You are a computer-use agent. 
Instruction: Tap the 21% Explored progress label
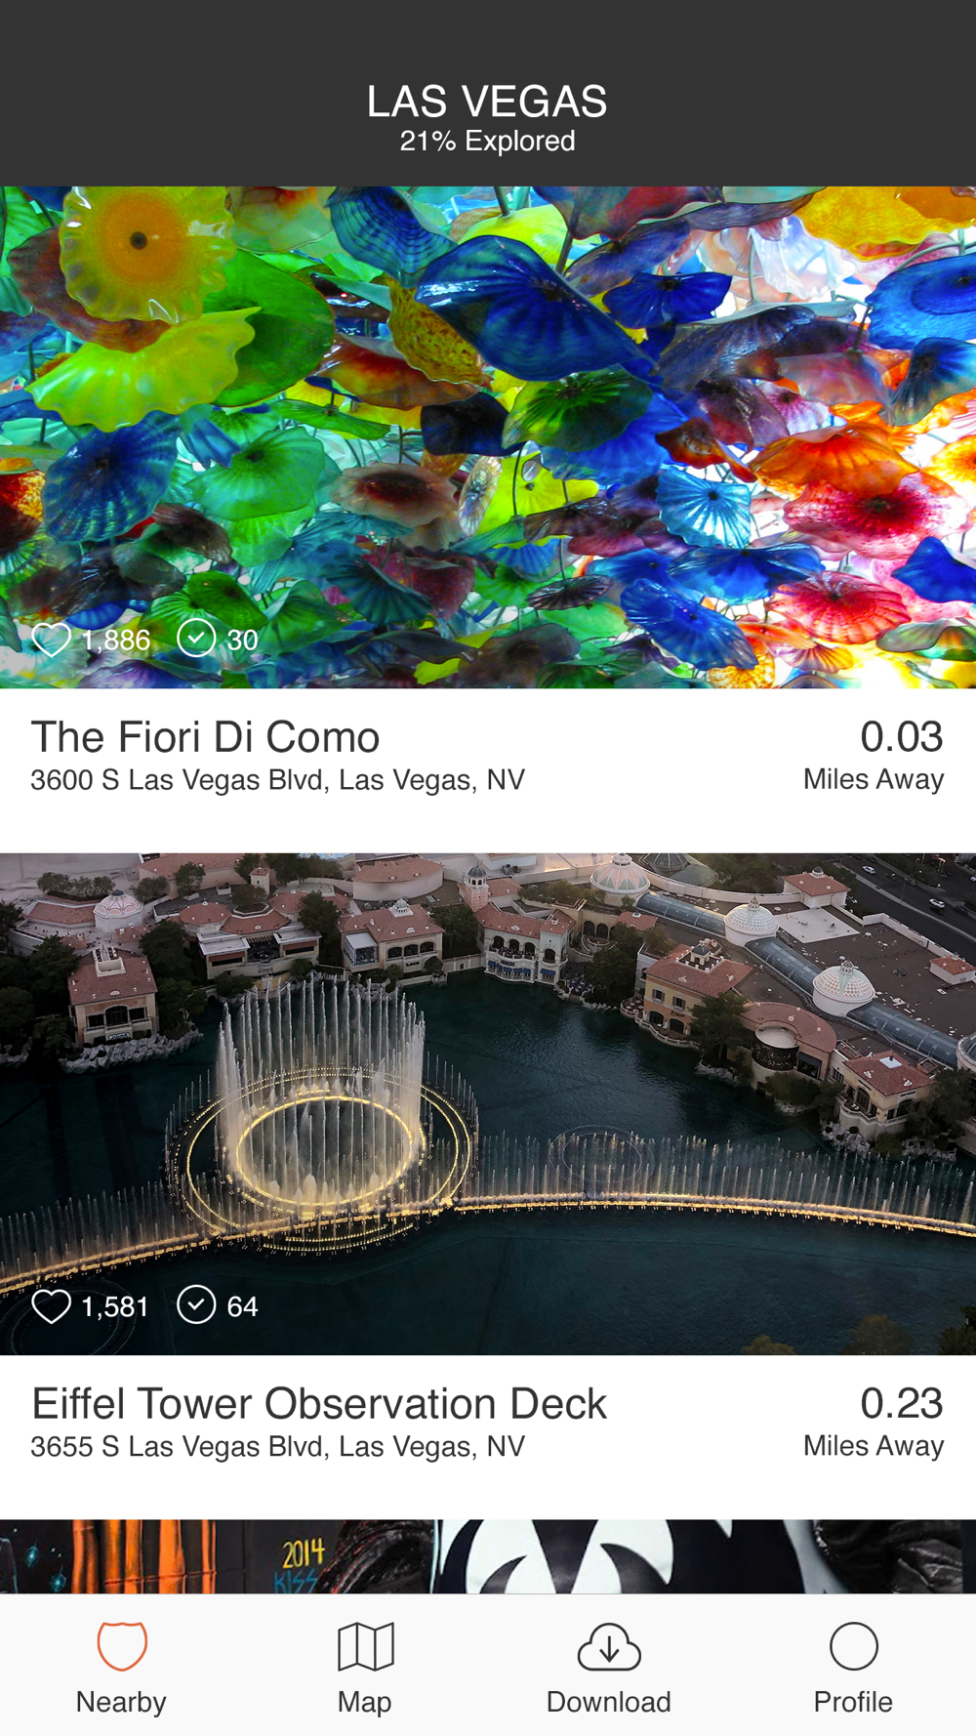click(487, 142)
